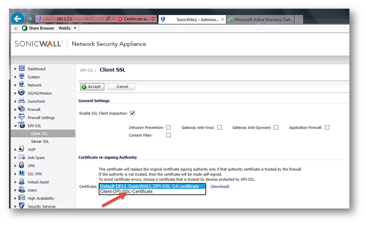Viewport: 366px width, 225px height.
Task: Open the Virtual Assist menu label
Action: pyautogui.click(x=38, y=182)
